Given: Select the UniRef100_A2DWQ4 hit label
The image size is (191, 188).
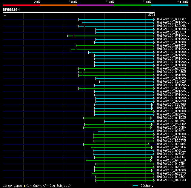Looking at the screenshot, I should pos(171,144).
